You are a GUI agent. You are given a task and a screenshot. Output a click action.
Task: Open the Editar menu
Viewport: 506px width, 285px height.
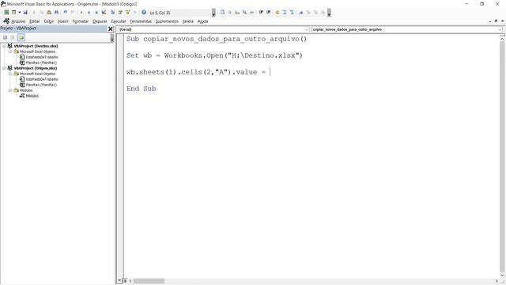point(35,21)
